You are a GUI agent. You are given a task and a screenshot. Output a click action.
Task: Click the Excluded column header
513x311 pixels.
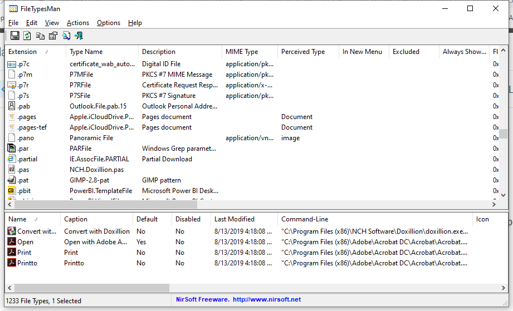(414, 52)
